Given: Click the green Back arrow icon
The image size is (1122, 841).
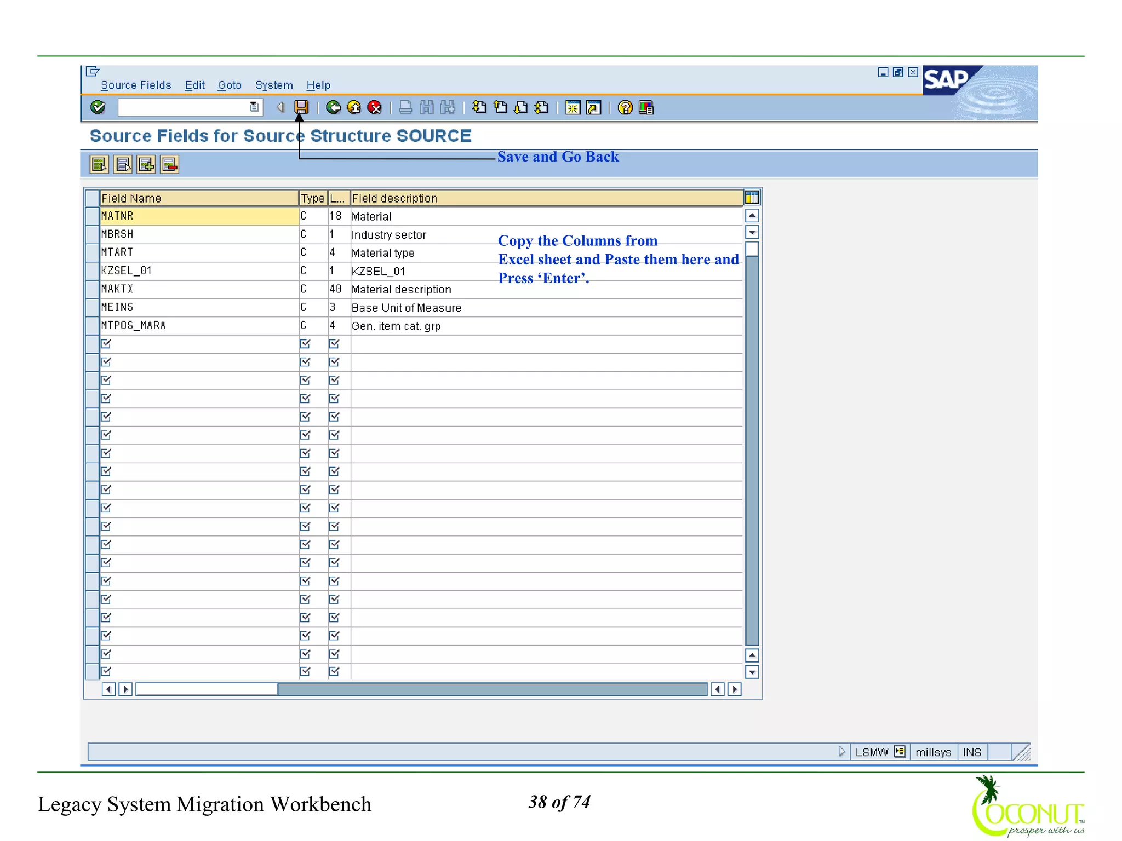Looking at the screenshot, I should (333, 107).
